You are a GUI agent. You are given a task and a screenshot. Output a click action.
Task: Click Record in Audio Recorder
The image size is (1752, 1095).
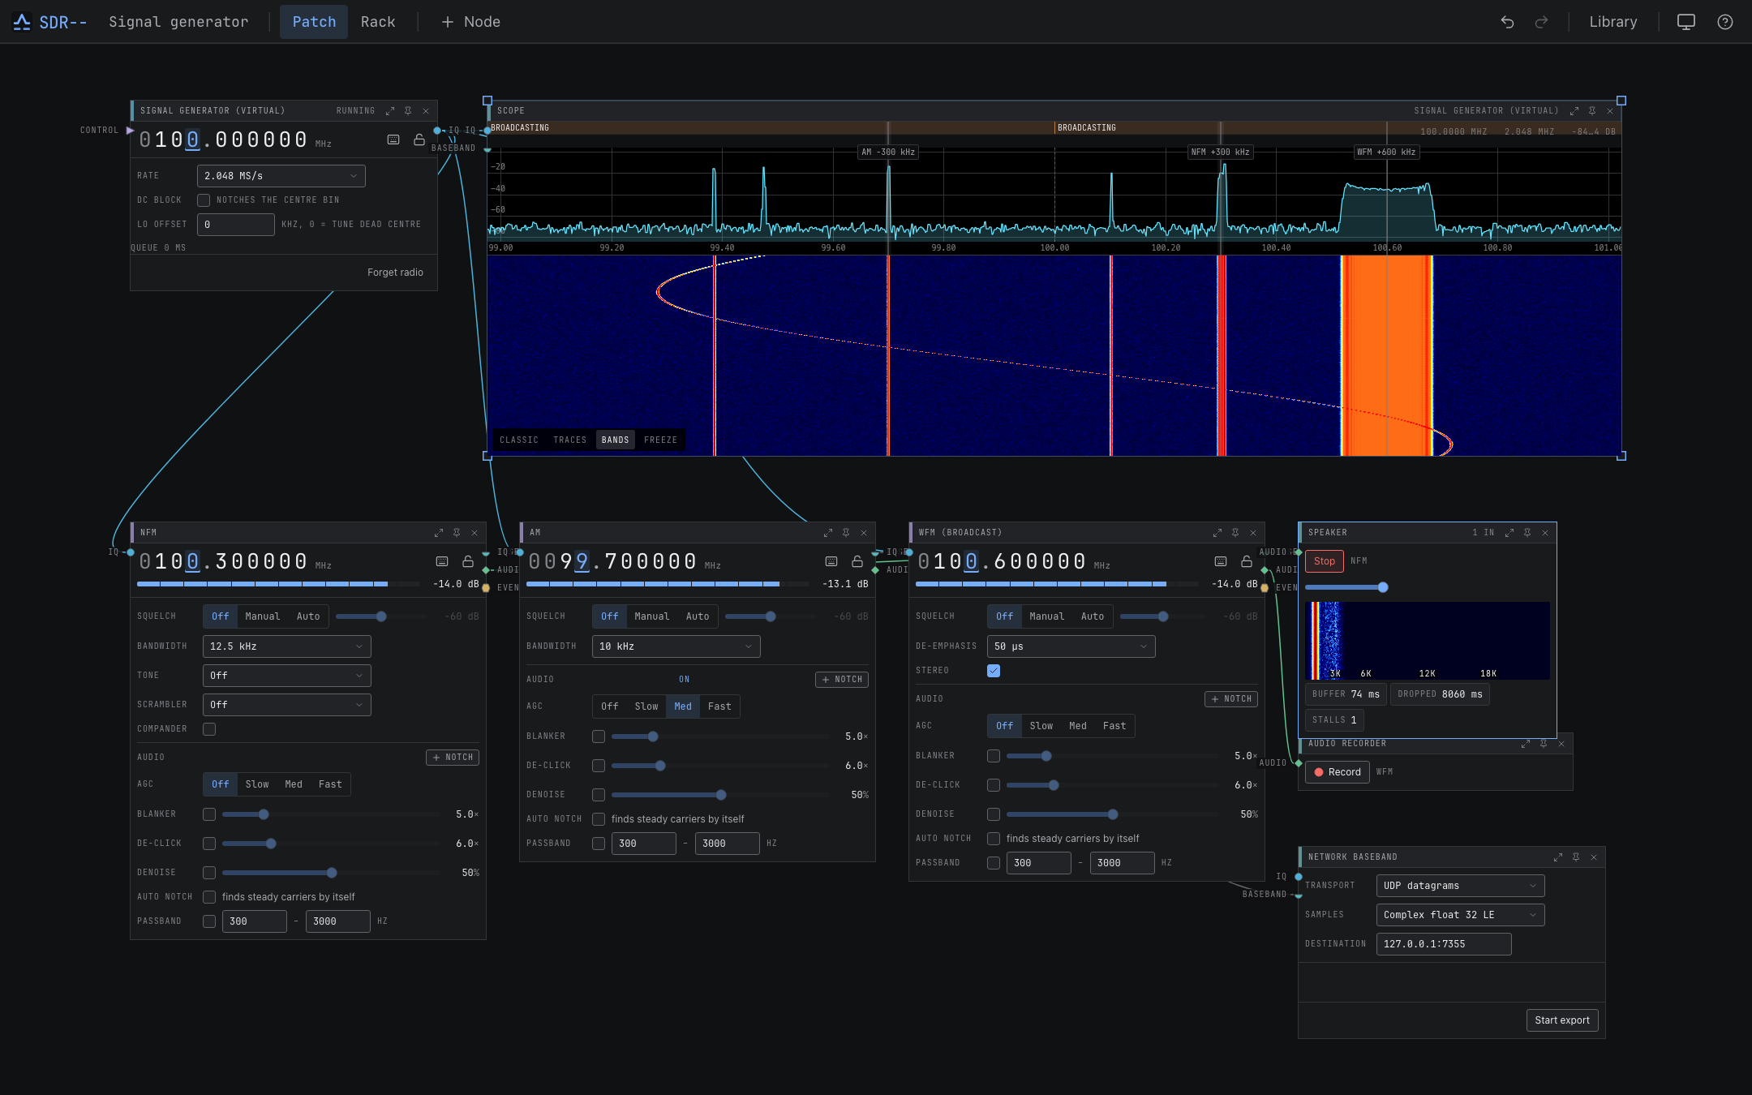pyautogui.click(x=1338, y=772)
